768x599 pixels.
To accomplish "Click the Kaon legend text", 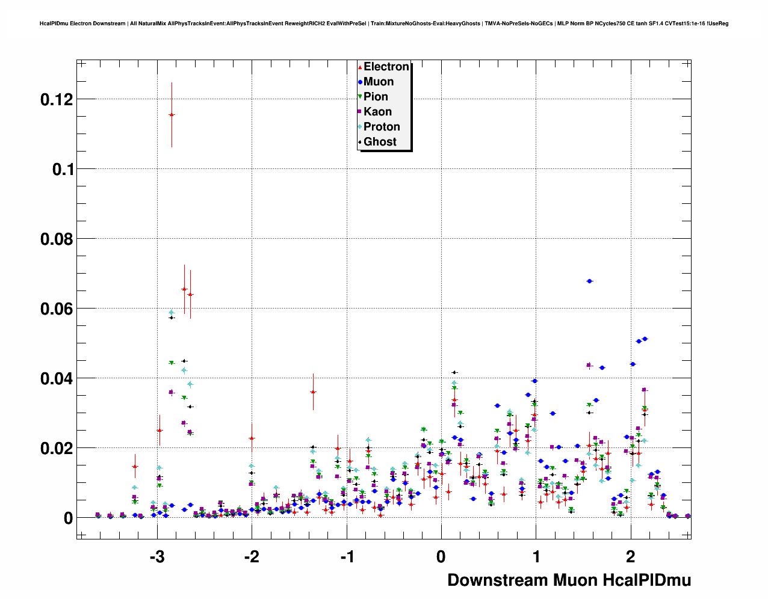I will tap(377, 112).
